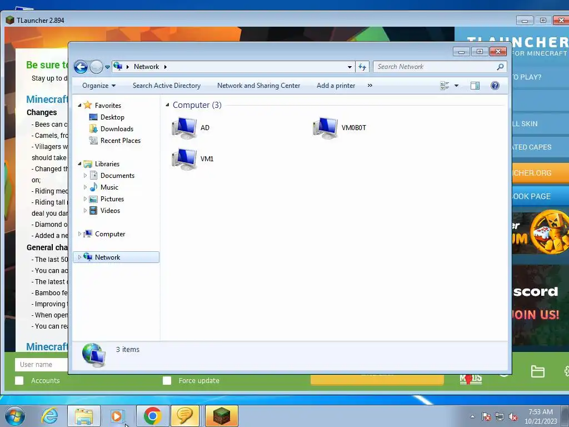Select Documents library
Screen dimensions: 569x427
point(118,175)
